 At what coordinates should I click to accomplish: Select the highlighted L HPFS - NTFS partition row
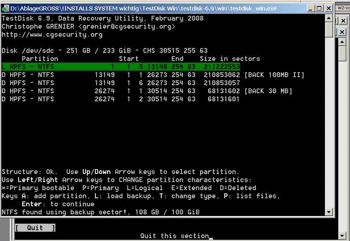tap(120, 67)
